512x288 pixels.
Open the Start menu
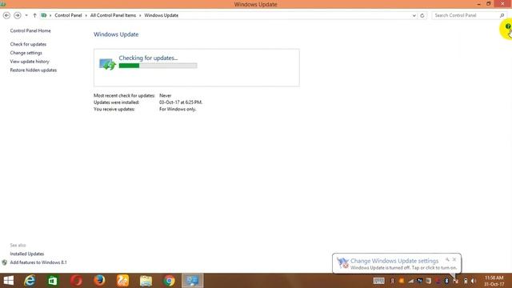[x=9, y=281]
